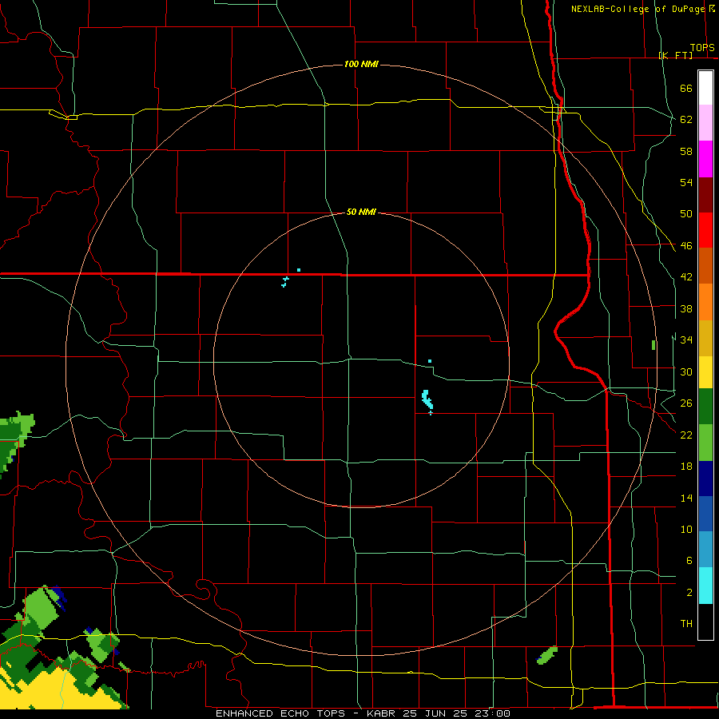Click the legend value 30
The image size is (719, 719).
pyautogui.click(x=686, y=371)
